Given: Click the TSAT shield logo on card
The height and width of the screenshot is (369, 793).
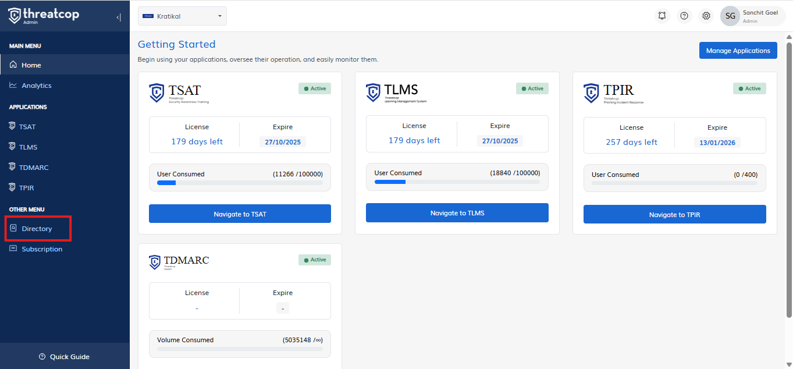Looking at the screenshot, I should click(157, 93).
